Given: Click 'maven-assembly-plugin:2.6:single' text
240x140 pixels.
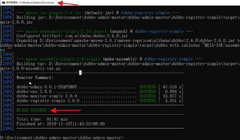Looking at the screenshot, I should [63, 59].
